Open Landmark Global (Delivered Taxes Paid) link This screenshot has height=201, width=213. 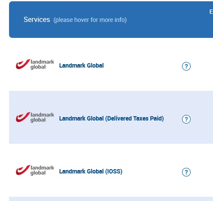tap(111, 118)
